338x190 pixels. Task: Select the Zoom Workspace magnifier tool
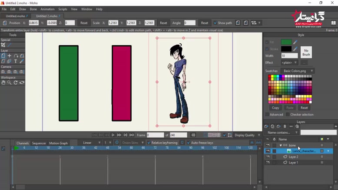point(9,82)
